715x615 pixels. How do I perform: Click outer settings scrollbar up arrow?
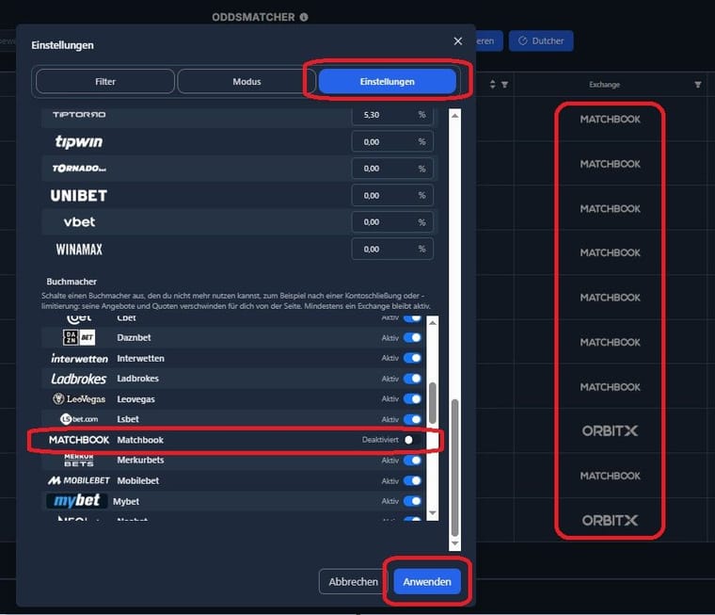(x=454, y=116)
